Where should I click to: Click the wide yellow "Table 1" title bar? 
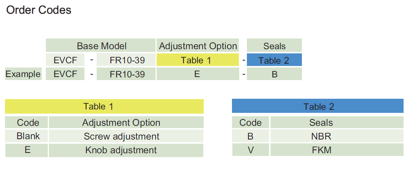pyautogui.click(x=104, y=106)
